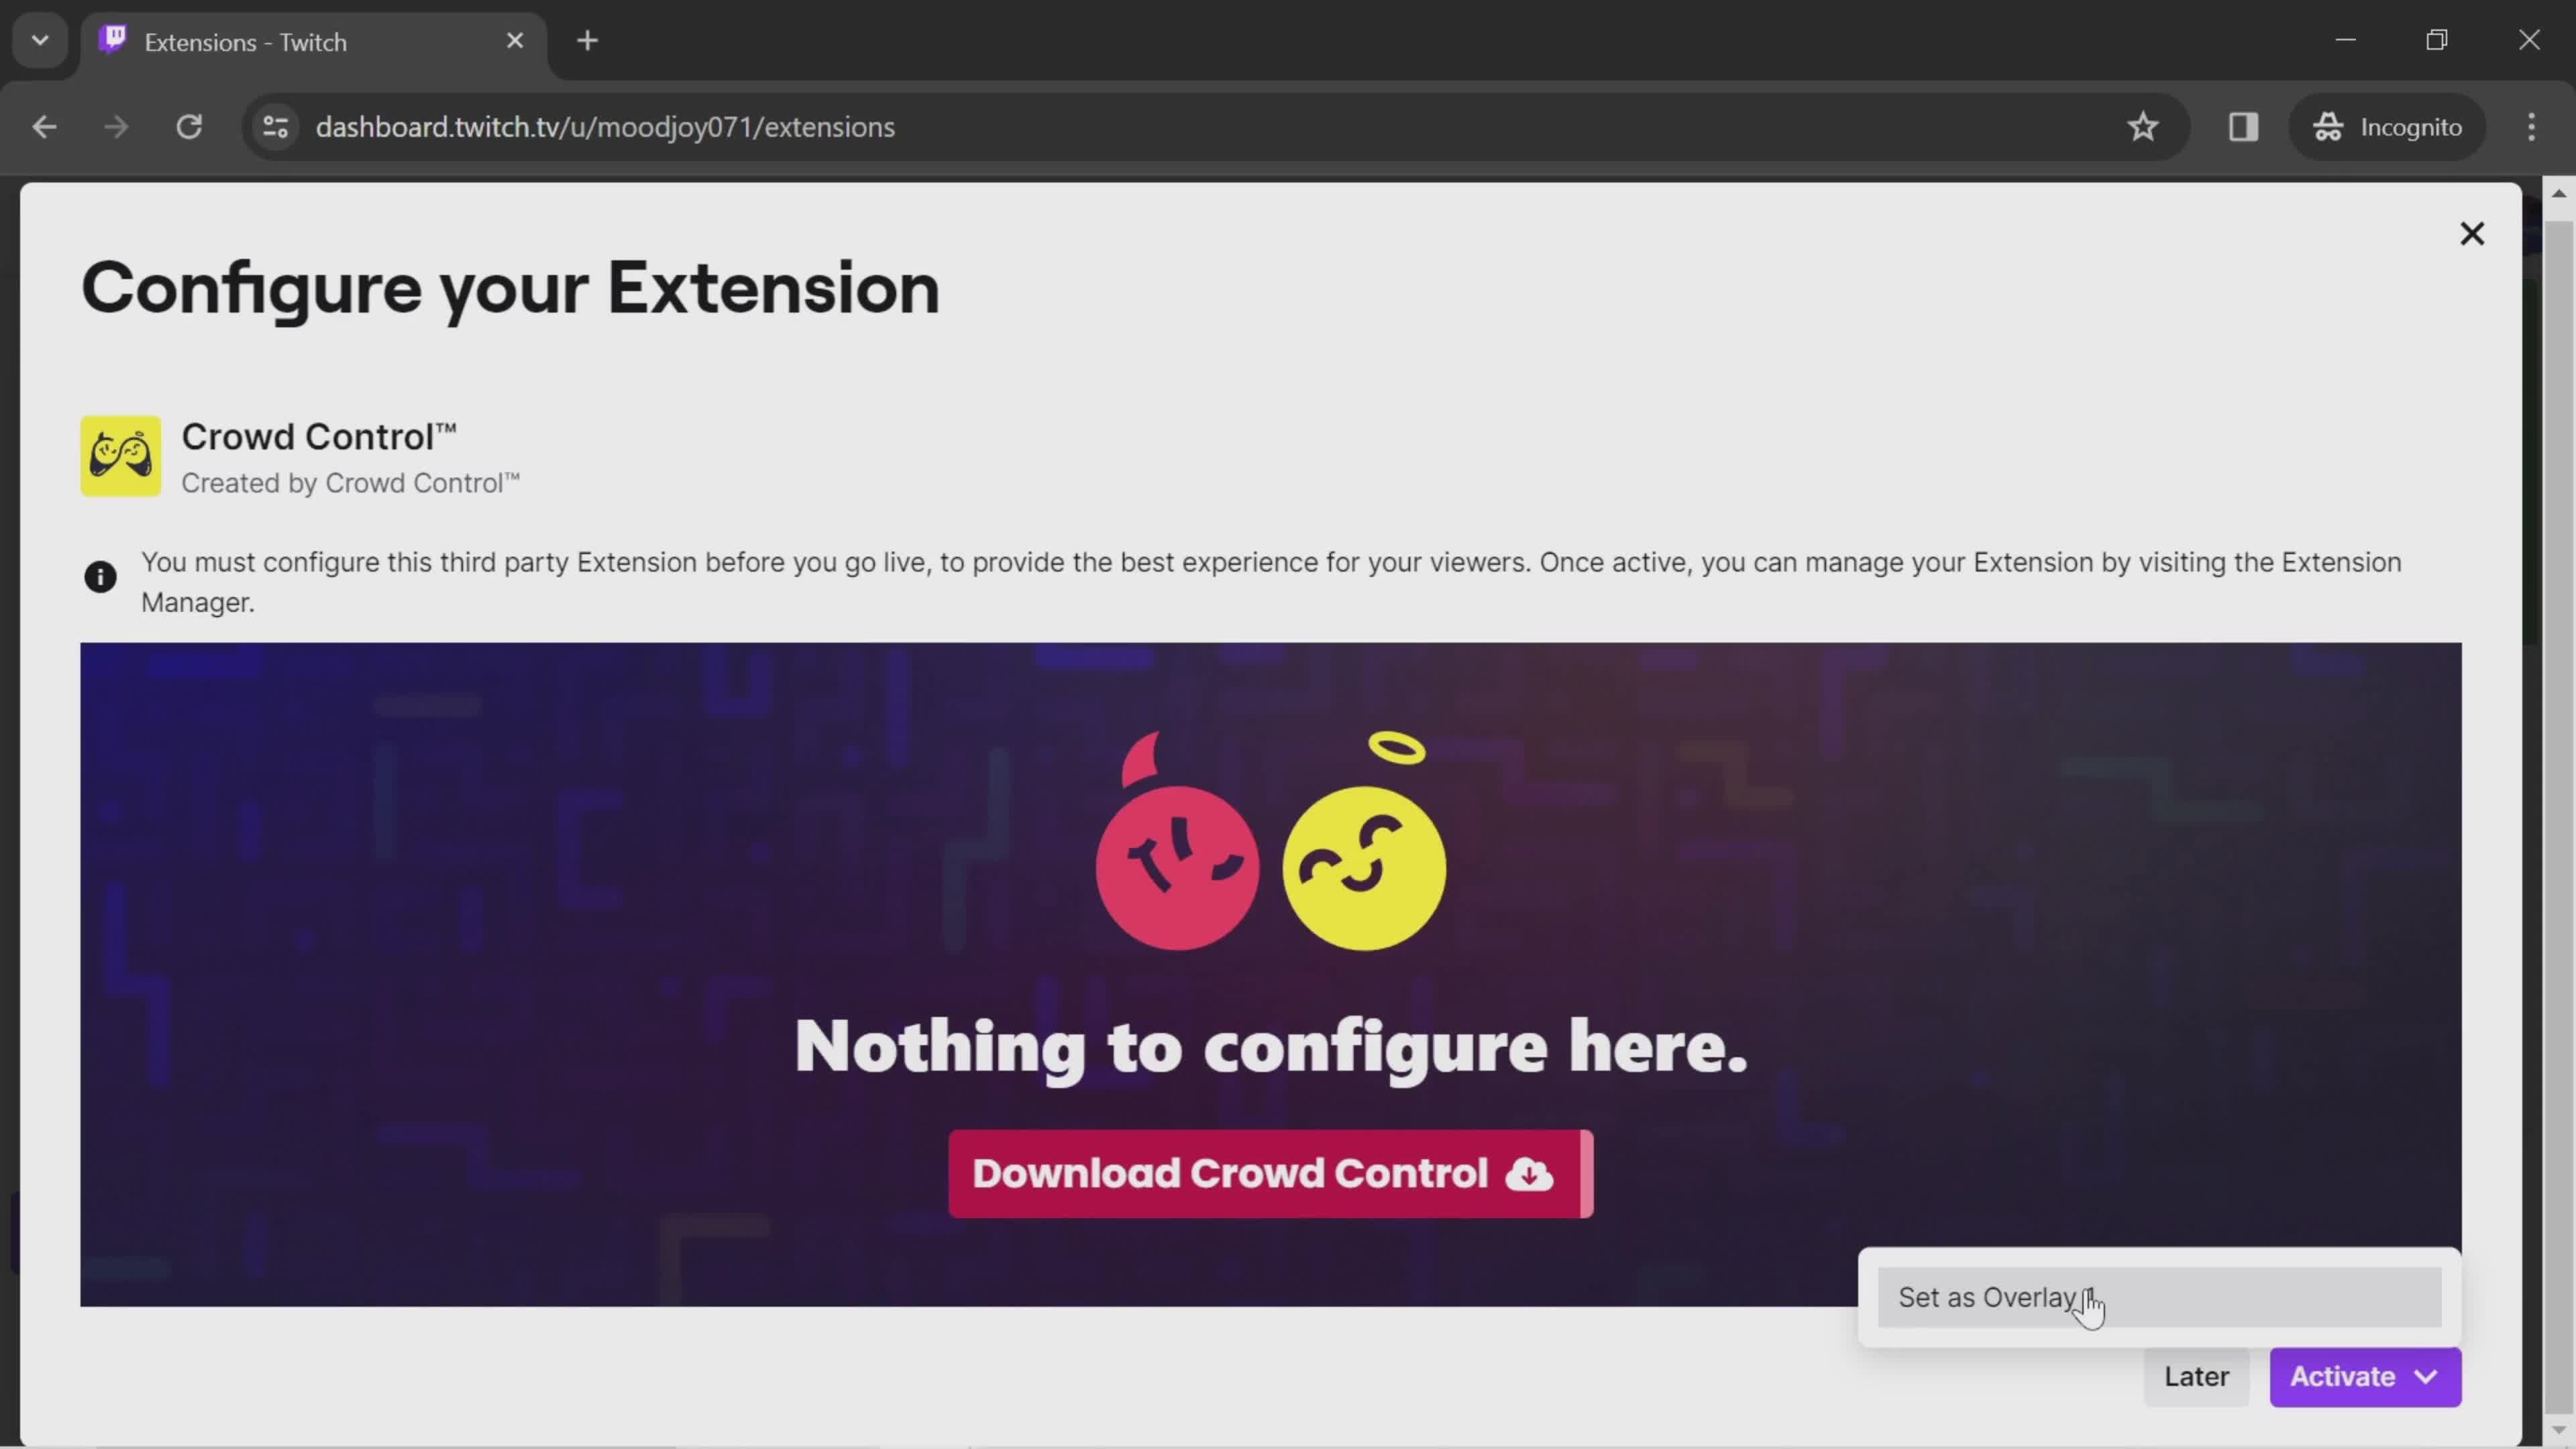The image size is (2576, 1449).
Task: Expand the Activate dropdown
Action: tap(2365, 1377)
